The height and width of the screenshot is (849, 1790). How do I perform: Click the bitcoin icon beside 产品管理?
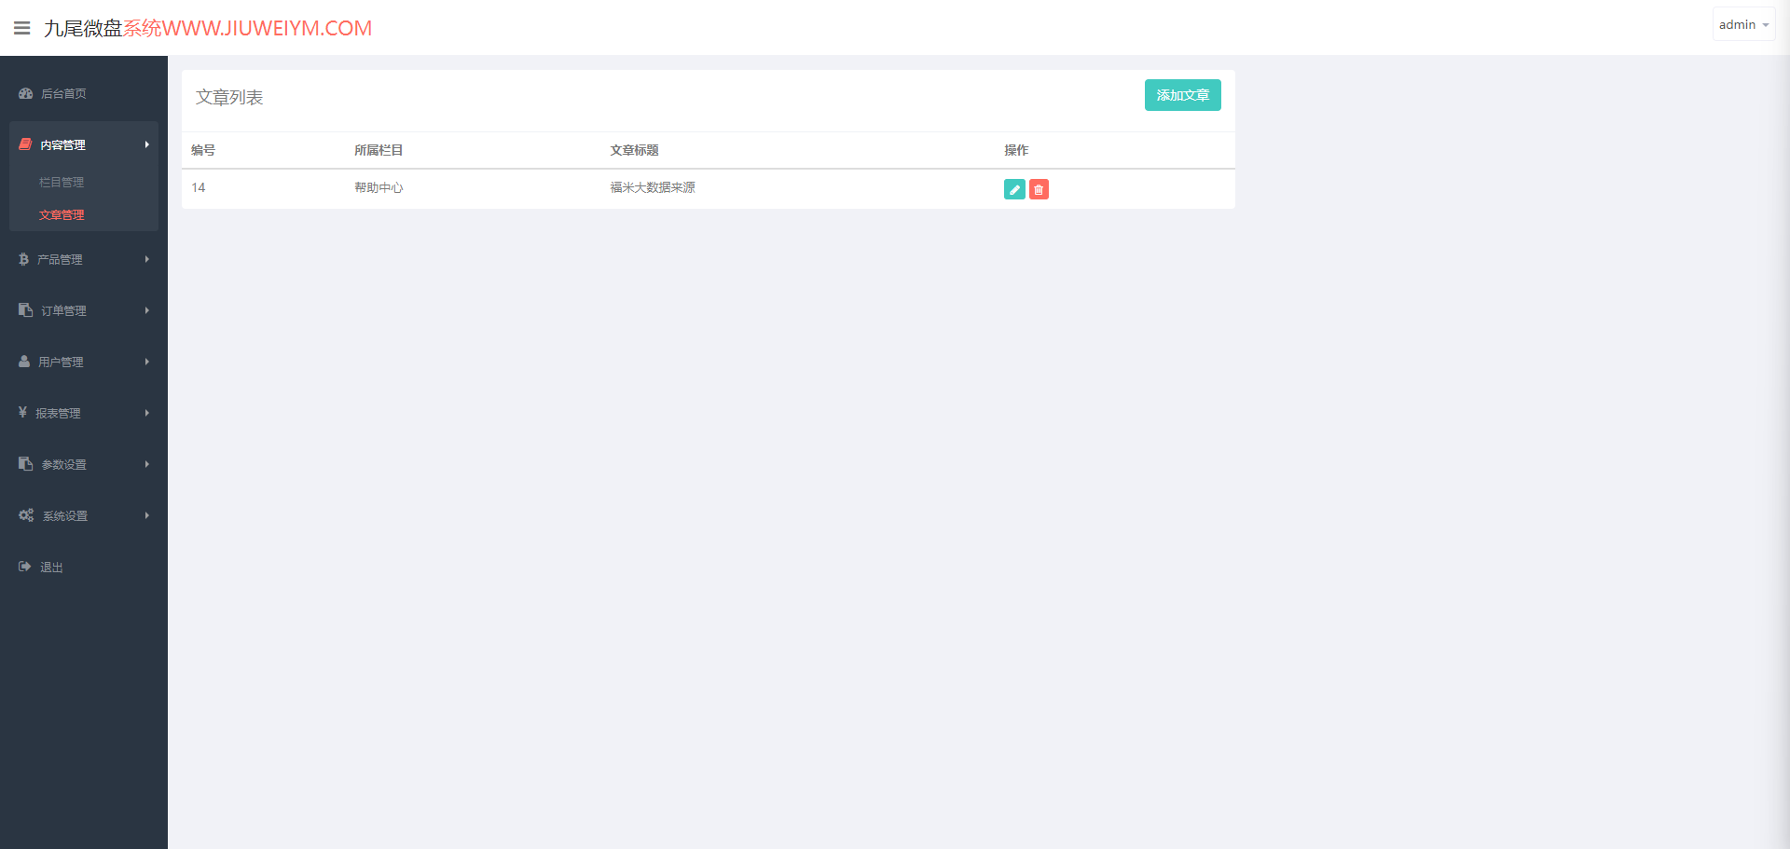click(23, 259)
